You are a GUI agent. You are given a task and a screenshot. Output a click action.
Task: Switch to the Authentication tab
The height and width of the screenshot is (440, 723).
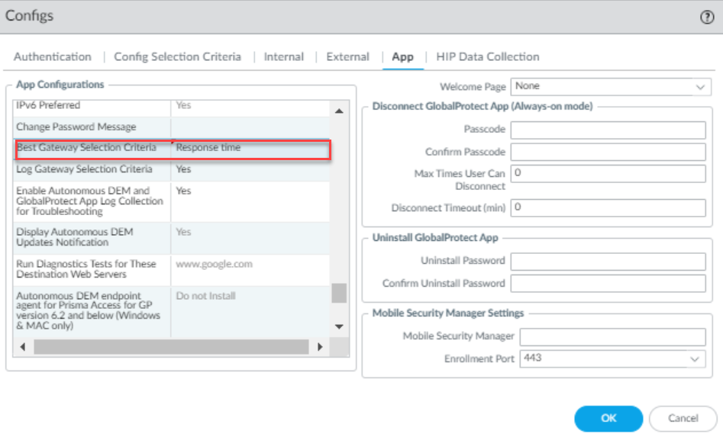(52, 57)
